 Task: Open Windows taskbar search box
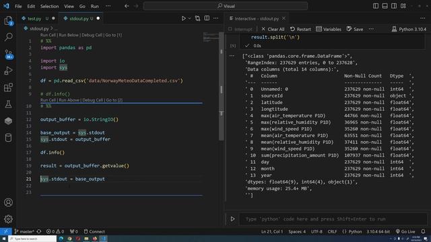(x=32, y=239)
